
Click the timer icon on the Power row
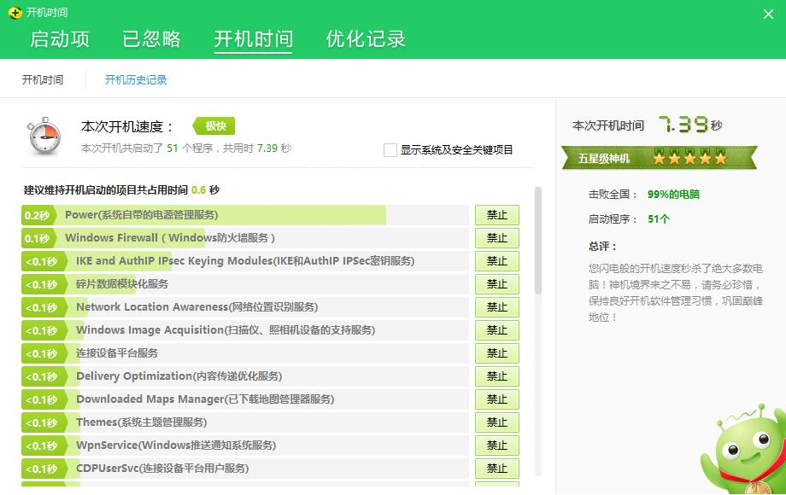[x=37, y=215]
